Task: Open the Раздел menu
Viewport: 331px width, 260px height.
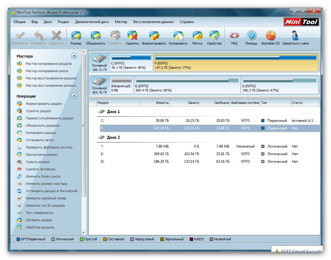Action: [63, 22]
